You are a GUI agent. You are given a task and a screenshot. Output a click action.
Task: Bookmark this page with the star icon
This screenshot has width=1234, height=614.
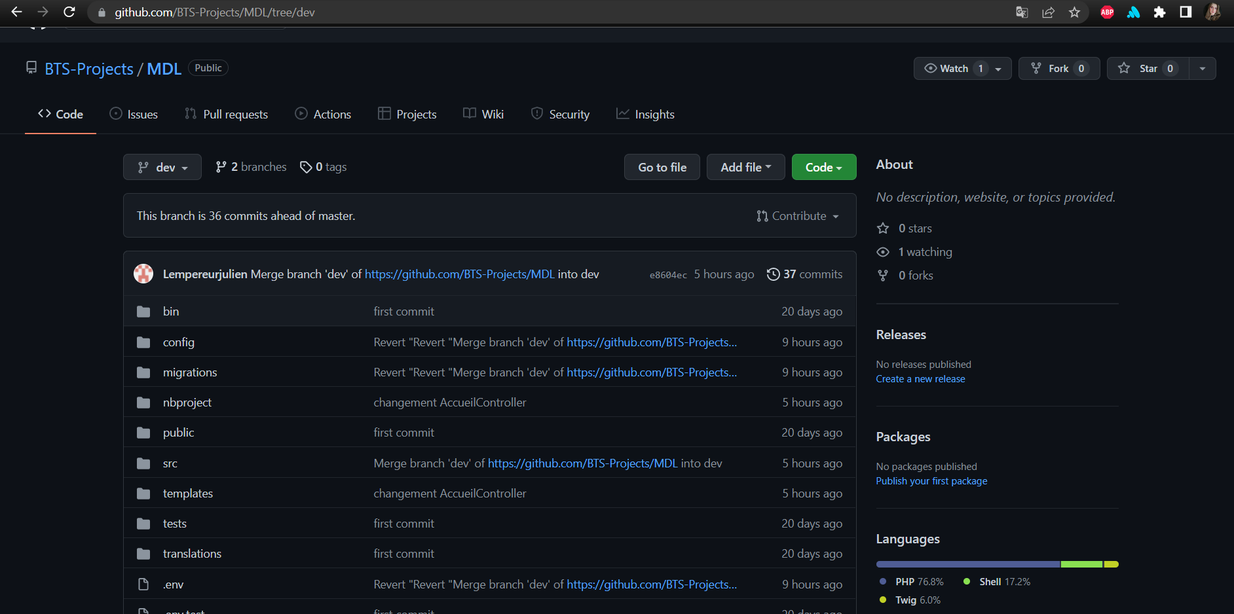point(1074,12)
